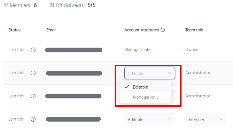Click the Email column header
Screen dimensions: 233x133
point(51,30)
